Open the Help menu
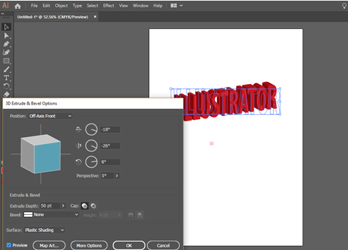This screenshot has height=250, width=348. (158, 6)
